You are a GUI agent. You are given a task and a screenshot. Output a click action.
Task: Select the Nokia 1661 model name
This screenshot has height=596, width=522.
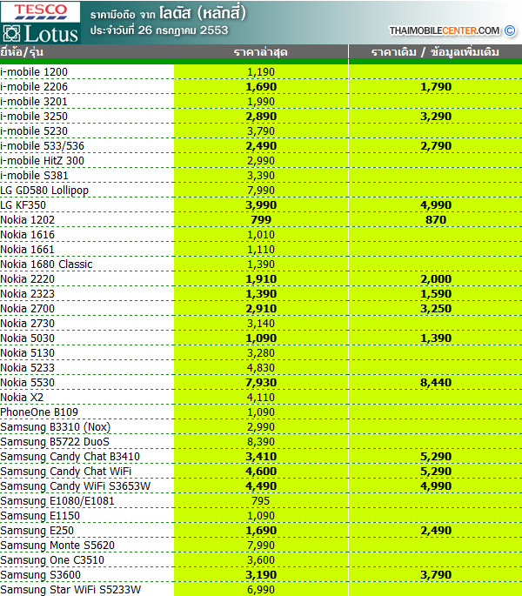click(x=27, y=250)
